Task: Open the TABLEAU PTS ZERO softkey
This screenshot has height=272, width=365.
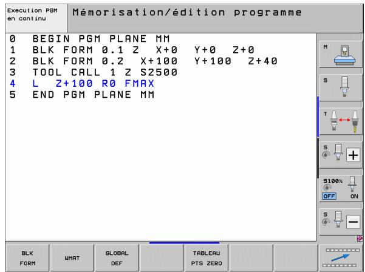Action: pos(206,258)
